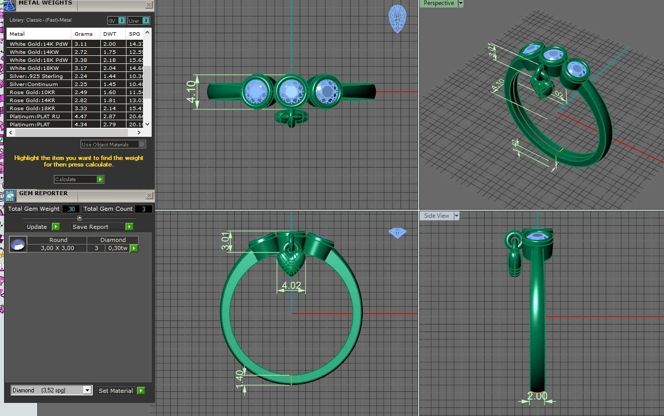664x416 pixels.
Task: Select the Rose Gold:18KR row
Action: (76, 108)
